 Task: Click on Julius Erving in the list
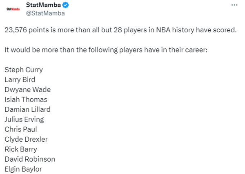coord(24,119)
